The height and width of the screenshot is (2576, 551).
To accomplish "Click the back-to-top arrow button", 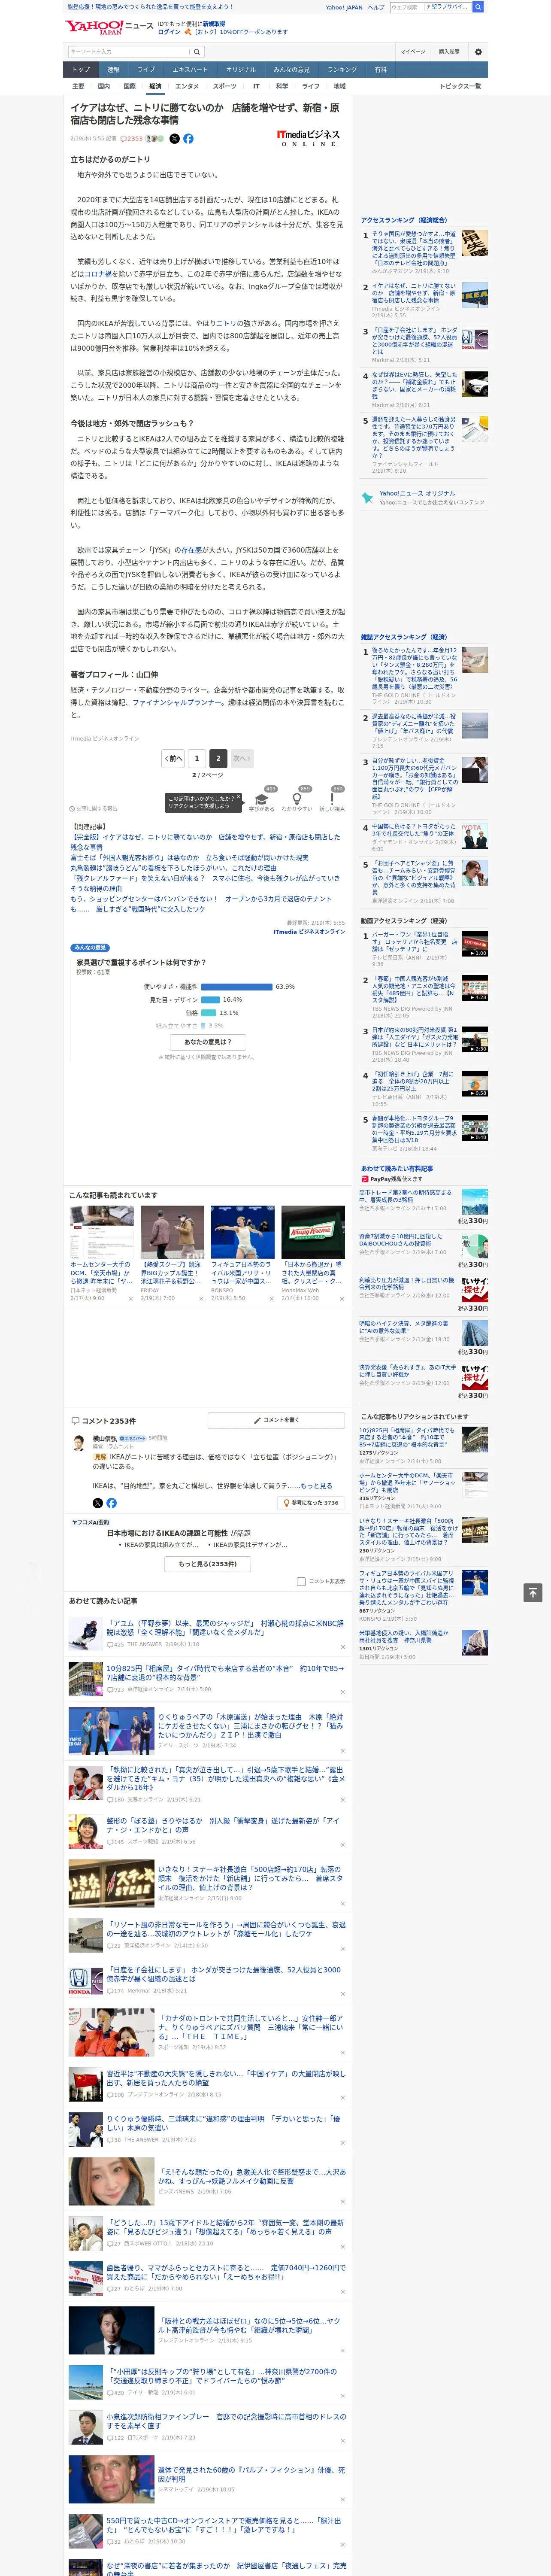I will 533,1592.
